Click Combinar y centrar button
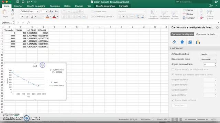Screen dimensions: 220x123 click(102, 17)
